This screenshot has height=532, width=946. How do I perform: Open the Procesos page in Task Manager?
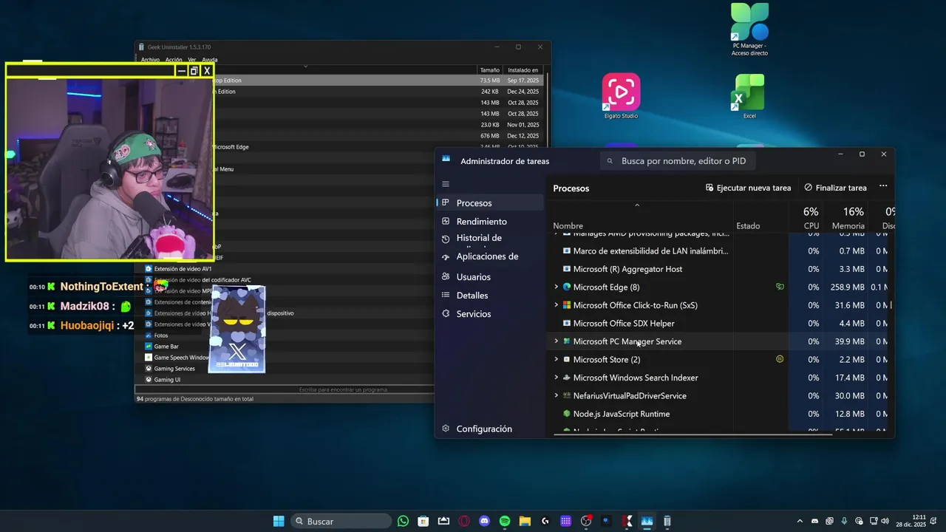pos(490,202)
